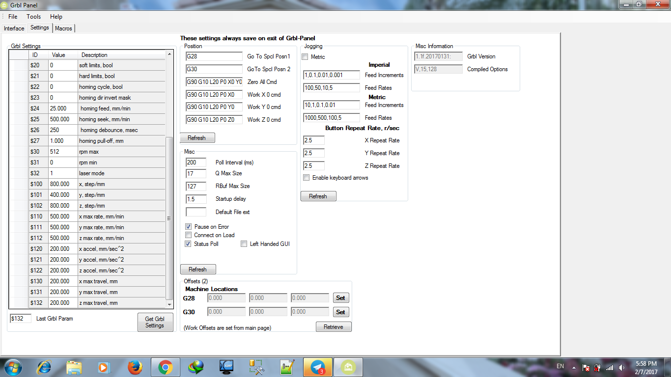This screenshot has height=377, width=671.
Task: Open Windows Media Player from the taskbar
Action: click(104, 367)
